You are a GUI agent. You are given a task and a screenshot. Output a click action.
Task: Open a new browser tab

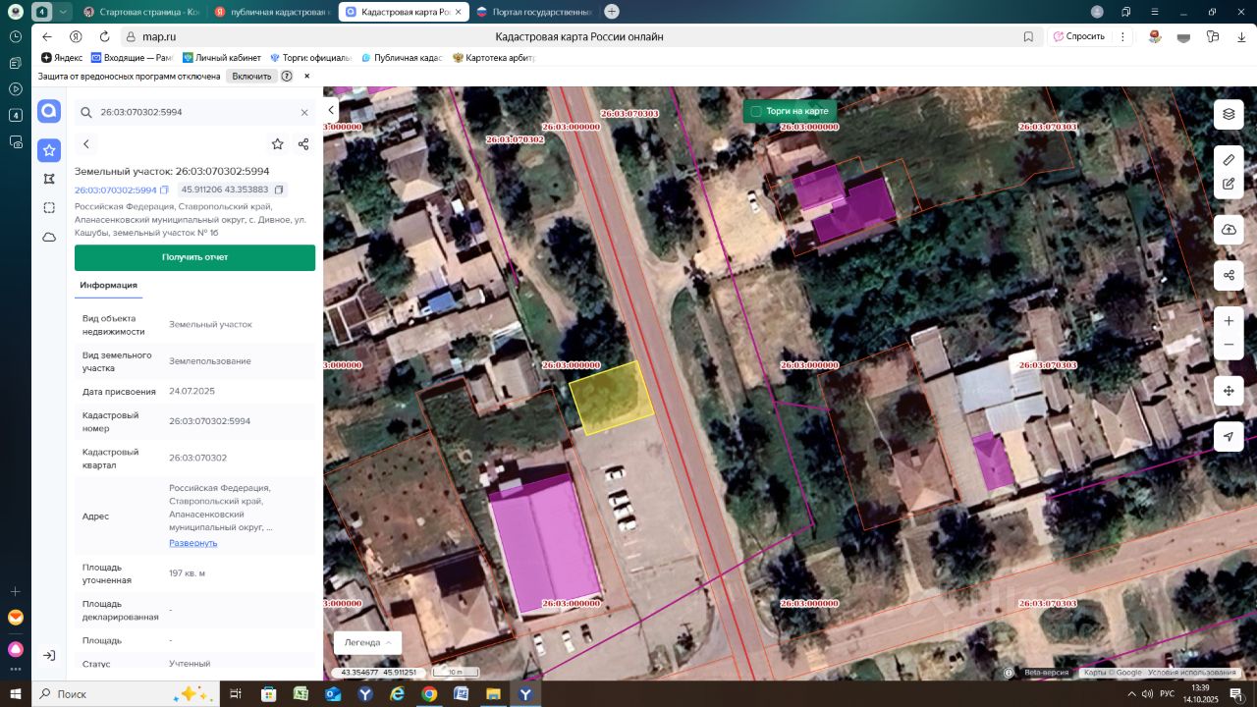coord(612,12)
